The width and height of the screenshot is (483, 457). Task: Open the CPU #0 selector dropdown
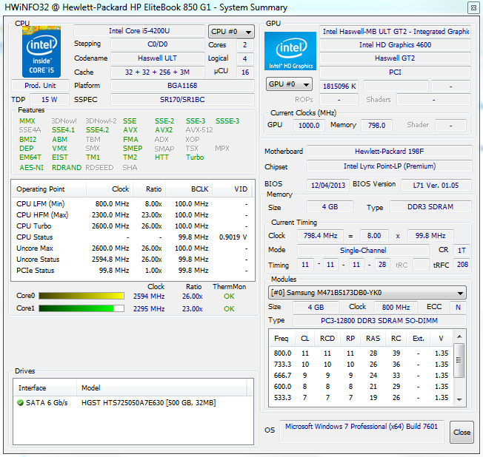pyautogui.click(x=231, y=32)
